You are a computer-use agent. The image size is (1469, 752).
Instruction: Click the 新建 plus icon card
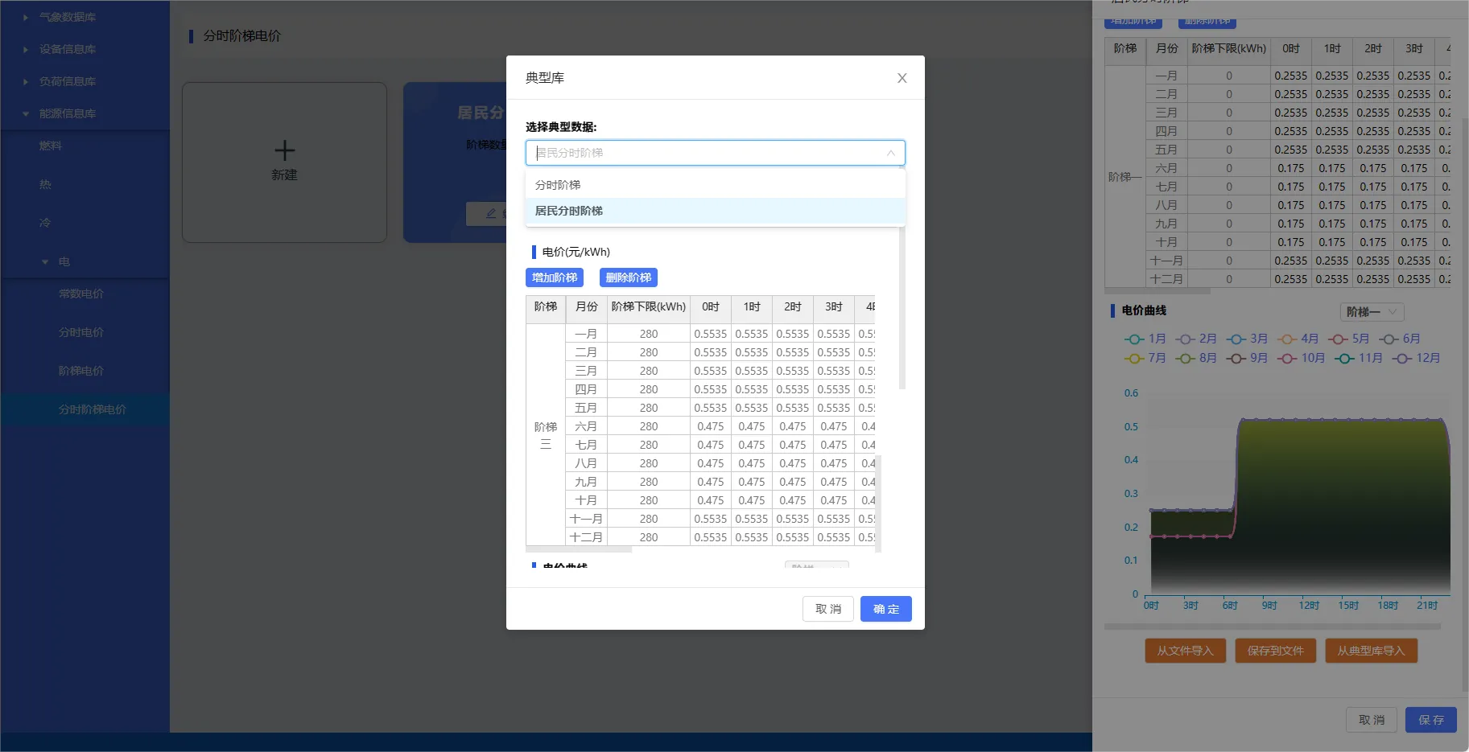(284, 162)
